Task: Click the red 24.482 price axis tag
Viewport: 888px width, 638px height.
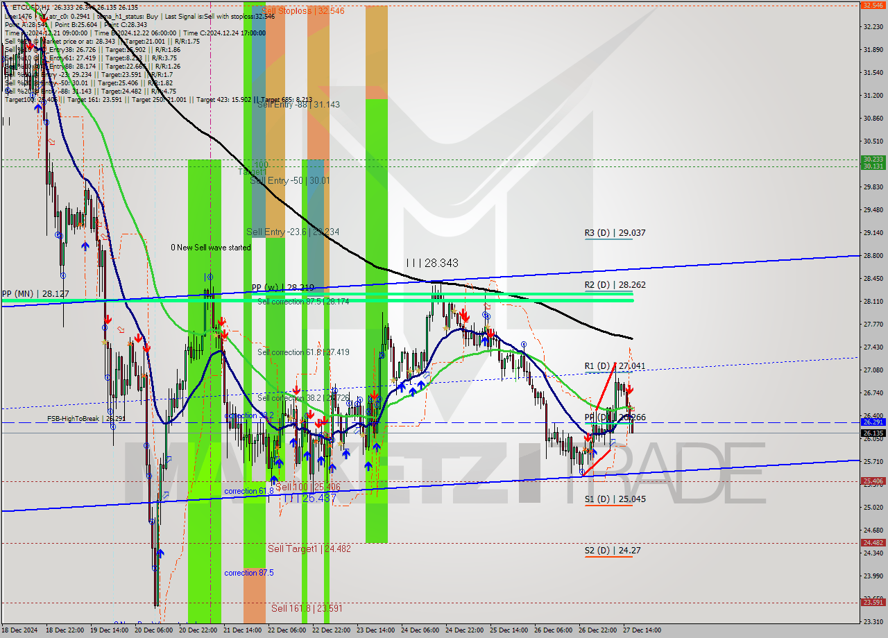Action: pos(872,542)
